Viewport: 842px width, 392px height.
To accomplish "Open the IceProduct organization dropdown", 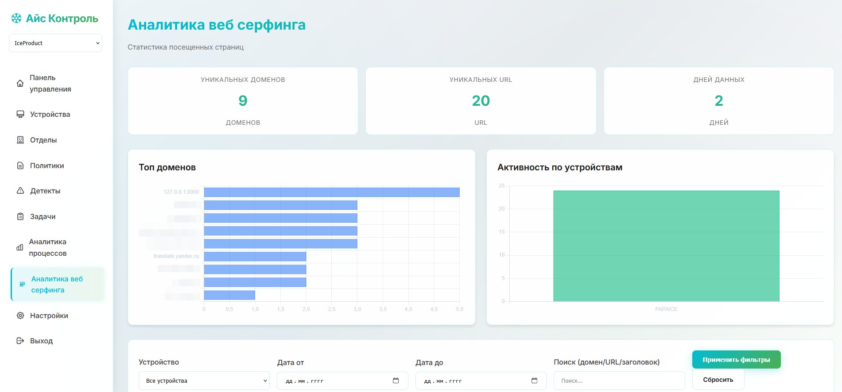I will pyautogui.click(x=55, y=43).
